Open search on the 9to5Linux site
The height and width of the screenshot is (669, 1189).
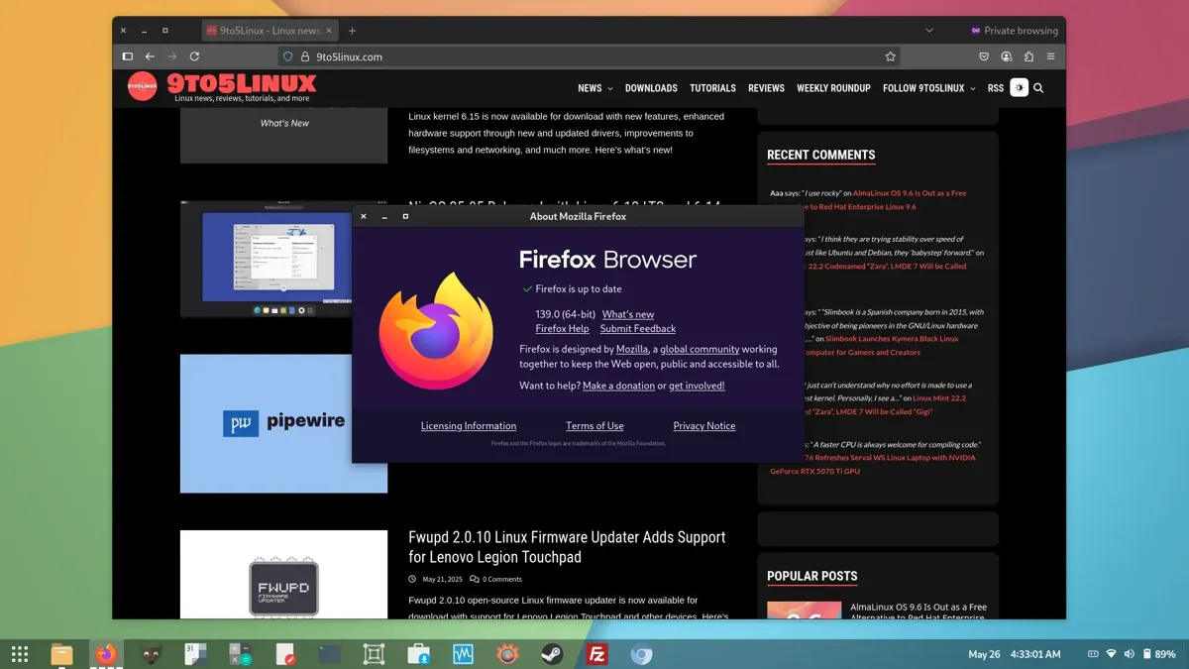pyautogui.click(x=1038, y=88)
